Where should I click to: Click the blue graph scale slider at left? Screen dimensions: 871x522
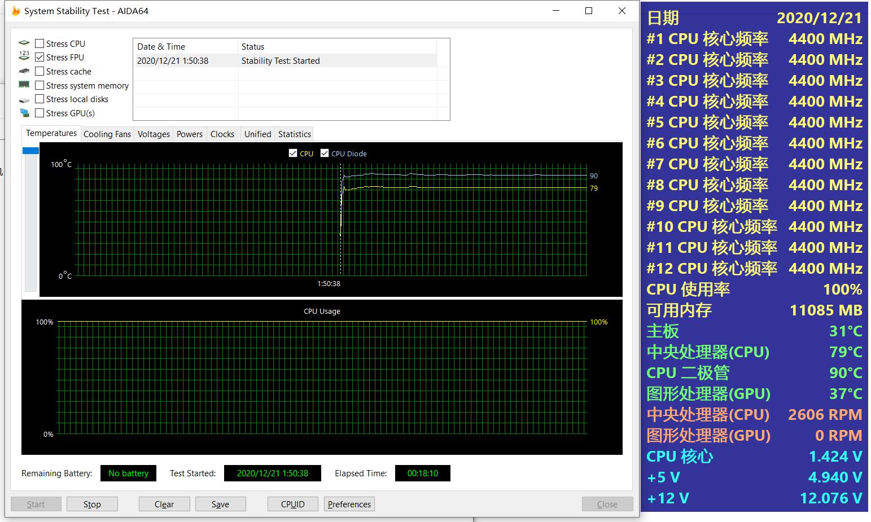pos(30,151)
